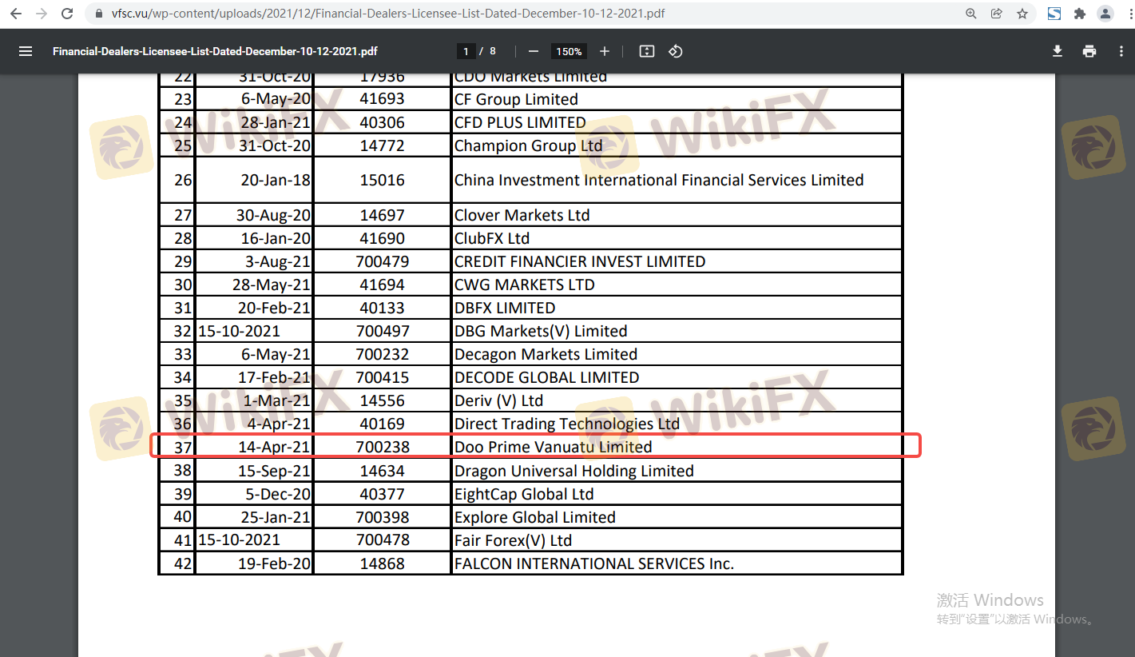Click the share page icon in address bar
Screen dimensions: 1135x657
997,14
